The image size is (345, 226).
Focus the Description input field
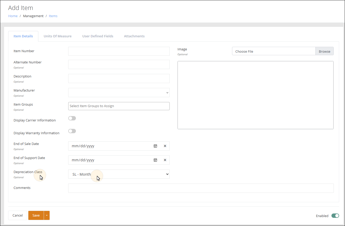[119, 78]
